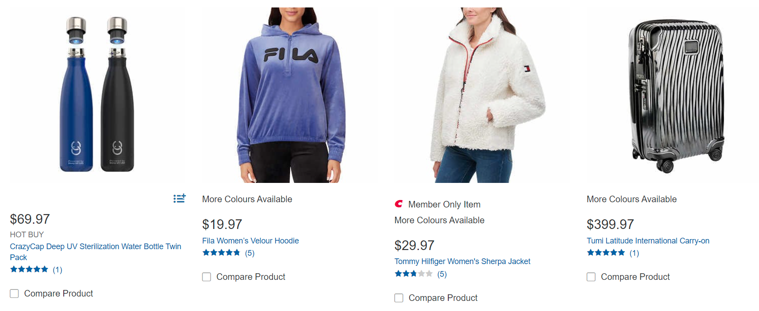Viewport: 759px width, 311px height.
Task: Click the Tumi carry-on star rating
Action: (606, 253)
